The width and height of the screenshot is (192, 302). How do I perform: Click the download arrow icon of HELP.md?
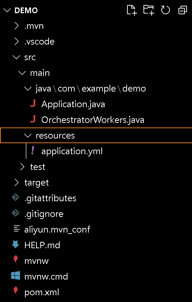(x=15, y=245)
